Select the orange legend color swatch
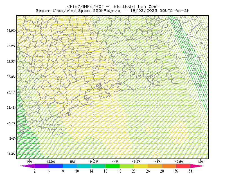 click(x=169, y=166)
